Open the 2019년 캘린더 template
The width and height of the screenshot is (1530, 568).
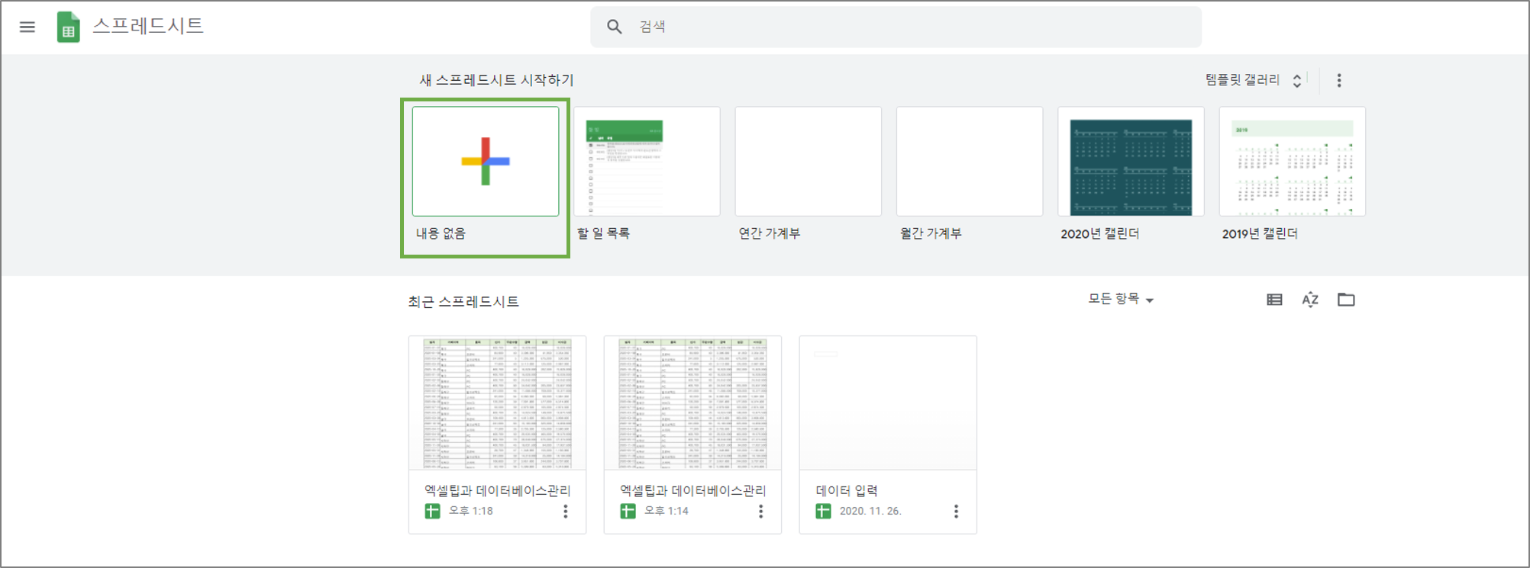click(1292, 161)
